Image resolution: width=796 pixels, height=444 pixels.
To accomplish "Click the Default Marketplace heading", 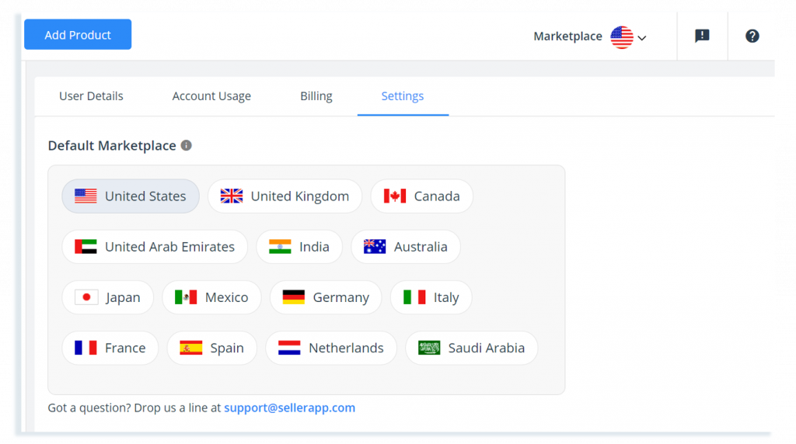I will point(112,145).
